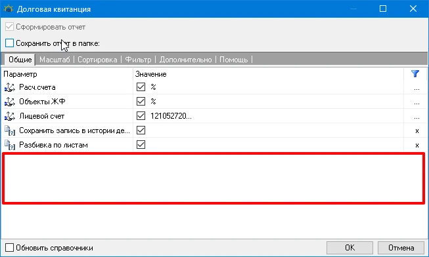Clear Разбивка по листам with x
This screenshot has height=257, width=429.
point(417,146)
